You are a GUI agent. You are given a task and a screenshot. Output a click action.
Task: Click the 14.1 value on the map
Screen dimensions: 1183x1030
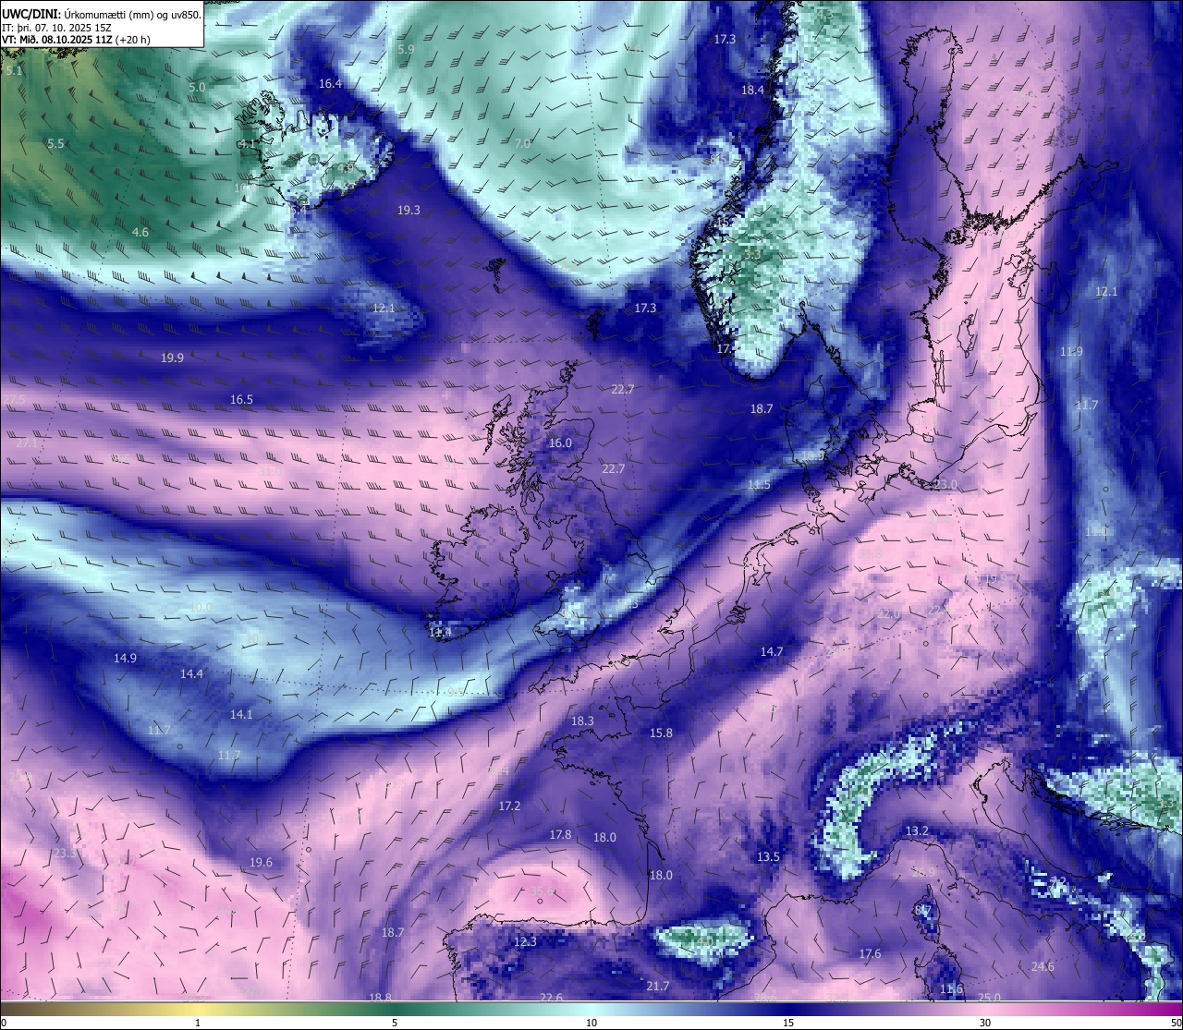click(x=240, y=714)
